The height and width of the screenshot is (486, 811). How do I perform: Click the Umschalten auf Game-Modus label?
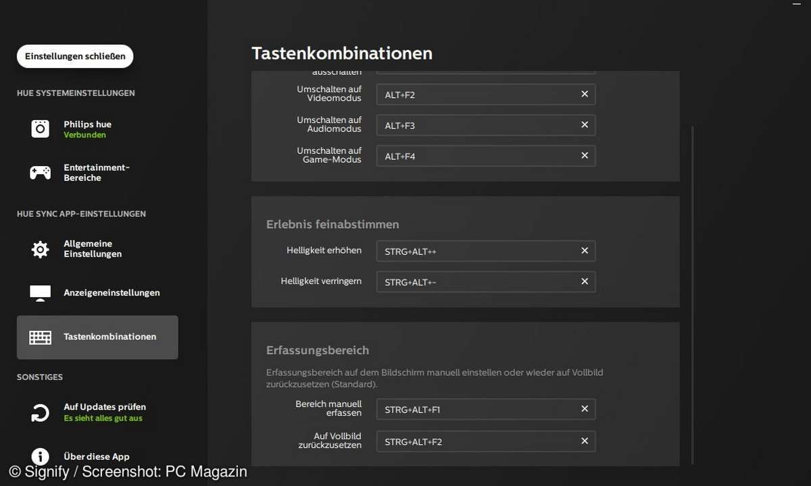tap(329, 155)
